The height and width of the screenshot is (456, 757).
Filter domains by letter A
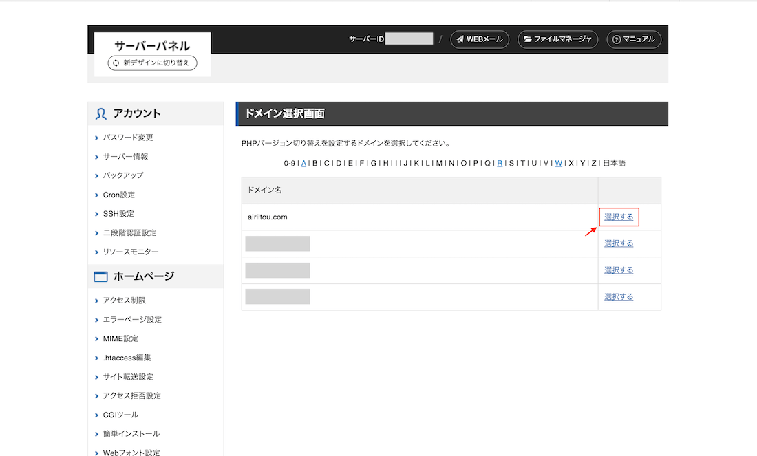click(303, 163)
